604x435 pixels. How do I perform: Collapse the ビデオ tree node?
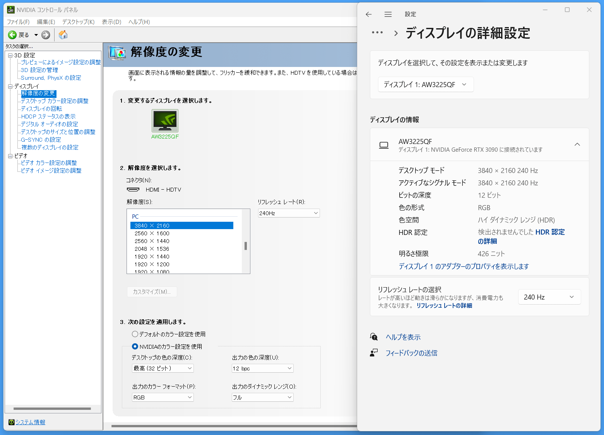10,156
